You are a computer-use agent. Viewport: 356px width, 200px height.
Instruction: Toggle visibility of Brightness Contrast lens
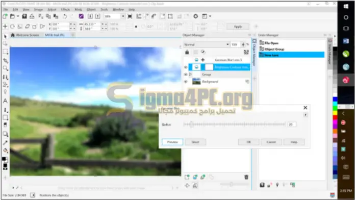[x=186, y=67]
